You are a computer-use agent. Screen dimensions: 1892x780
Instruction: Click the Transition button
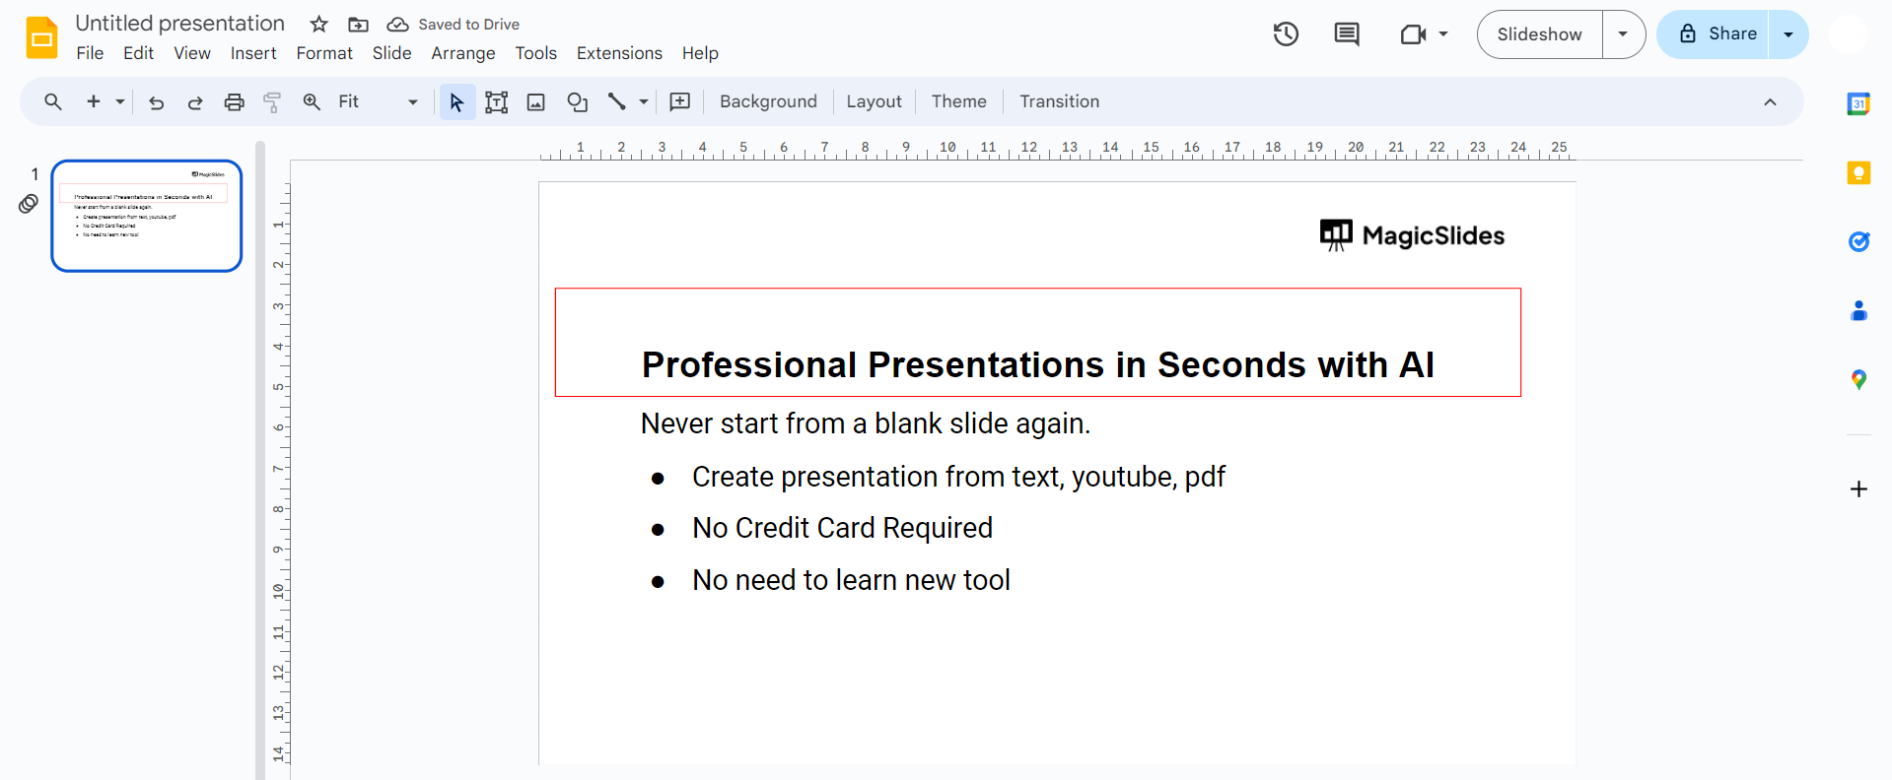(1059, 101)
